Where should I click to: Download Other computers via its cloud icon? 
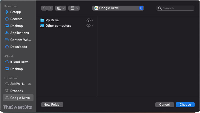[x=89, y=26]
